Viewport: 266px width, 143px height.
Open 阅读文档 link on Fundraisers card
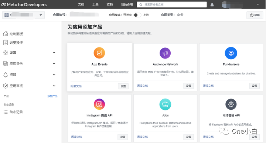[x=208, y=86]
